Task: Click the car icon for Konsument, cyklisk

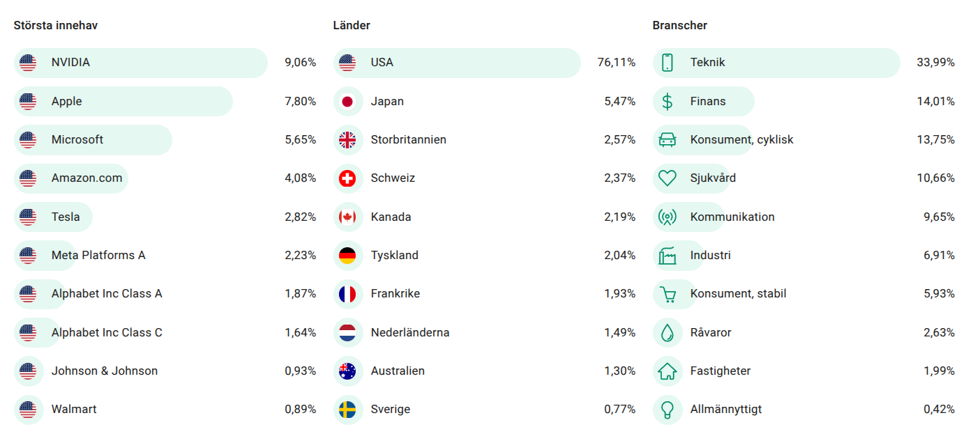Action: [667, 140]
